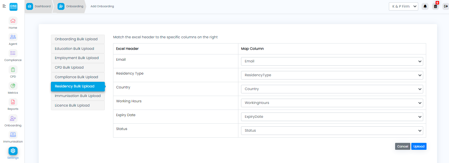This screenshot has height=163, width=449.
Task: Expand the WorkingHours map column dropdown
Action: click(332, 103)
